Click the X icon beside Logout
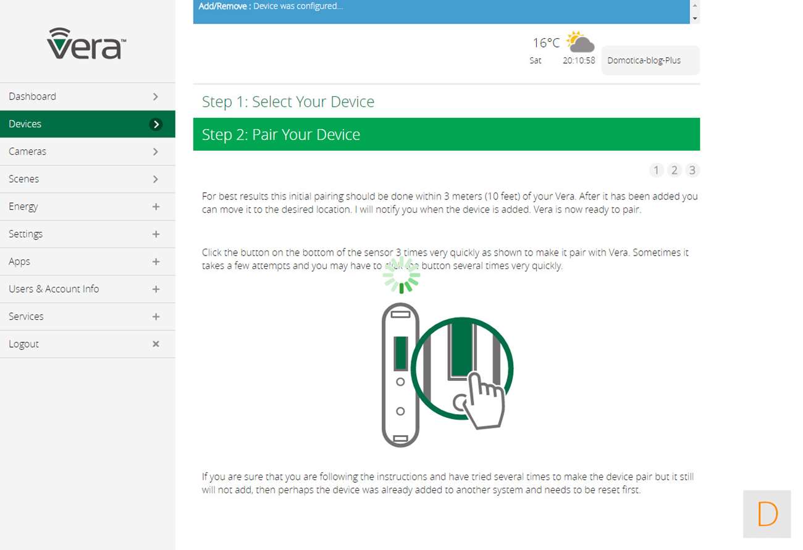Image resolution: width=803 pixels, height=550 pixels. (x=156, y=344)
